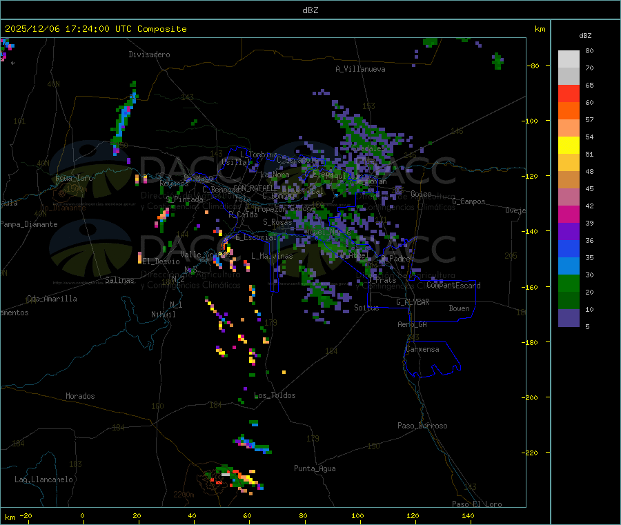Pick the bright yellow 54-51 dBZ legend swatch
Screen dimensions: 621x525
click(569, 146)
